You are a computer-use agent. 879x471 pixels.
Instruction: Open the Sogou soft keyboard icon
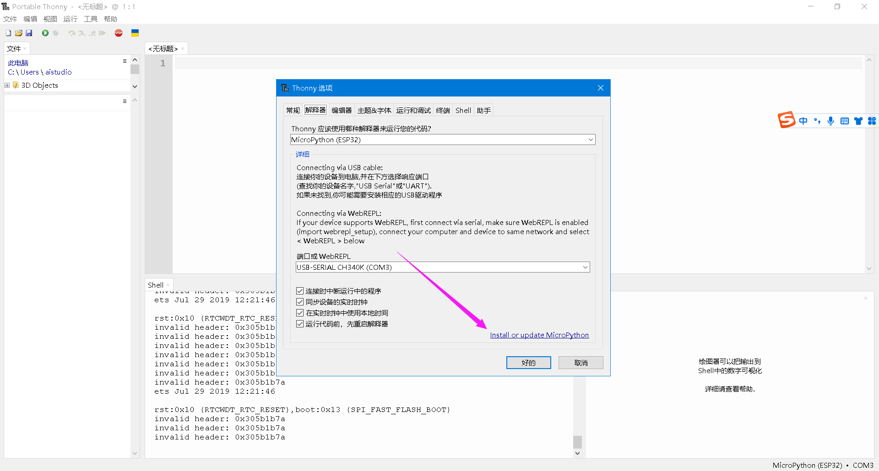pos(845,121)
